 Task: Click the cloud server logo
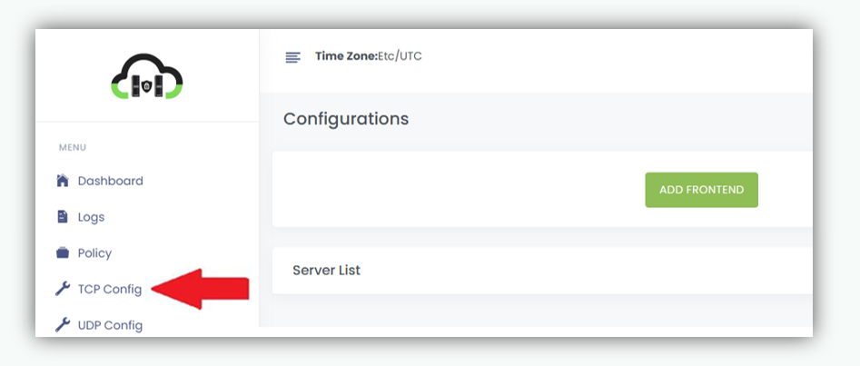coord(147,78)
